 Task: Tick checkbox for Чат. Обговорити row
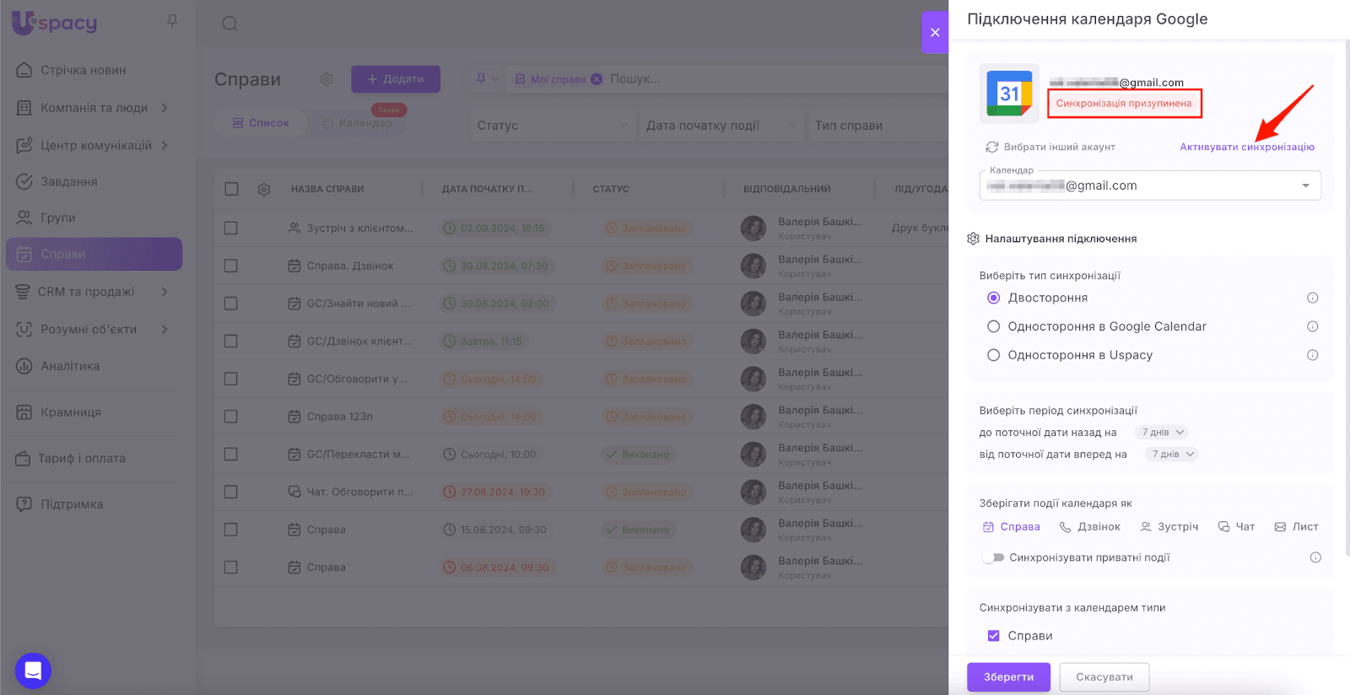coord(231,492)
